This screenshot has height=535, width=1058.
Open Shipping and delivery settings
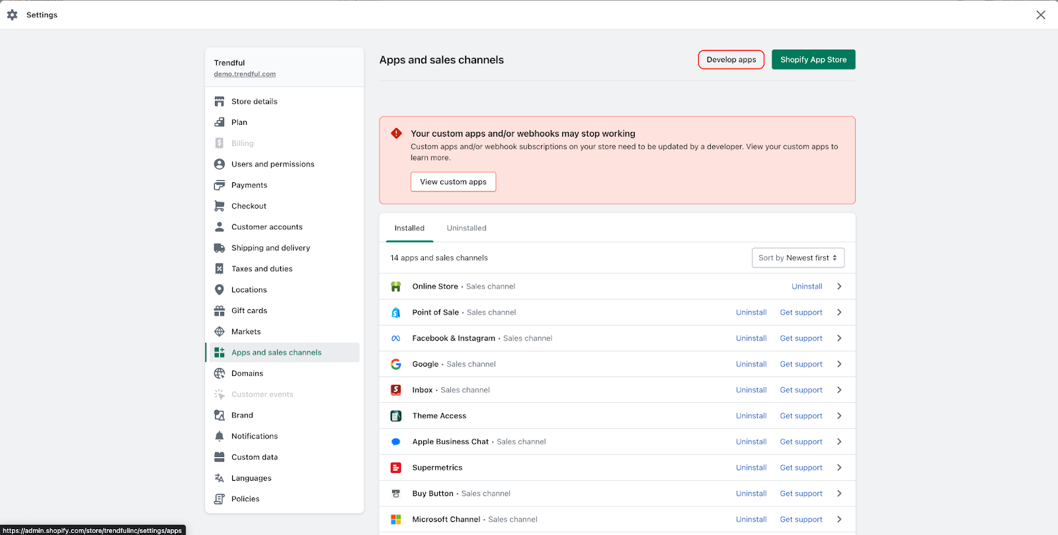click(x=284, y=248)
